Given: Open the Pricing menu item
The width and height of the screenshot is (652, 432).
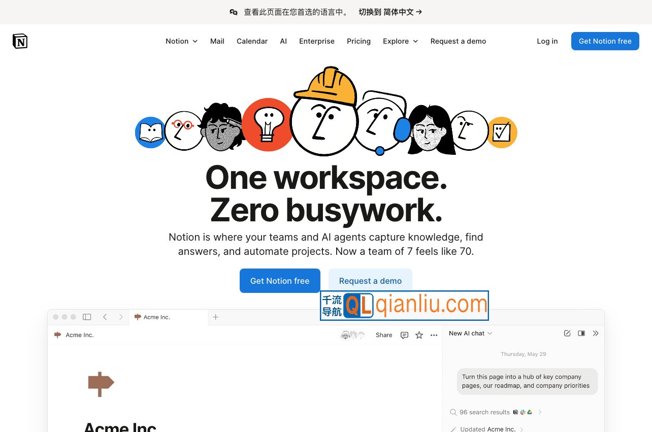Looking at the screenshot, I should 358,41.
